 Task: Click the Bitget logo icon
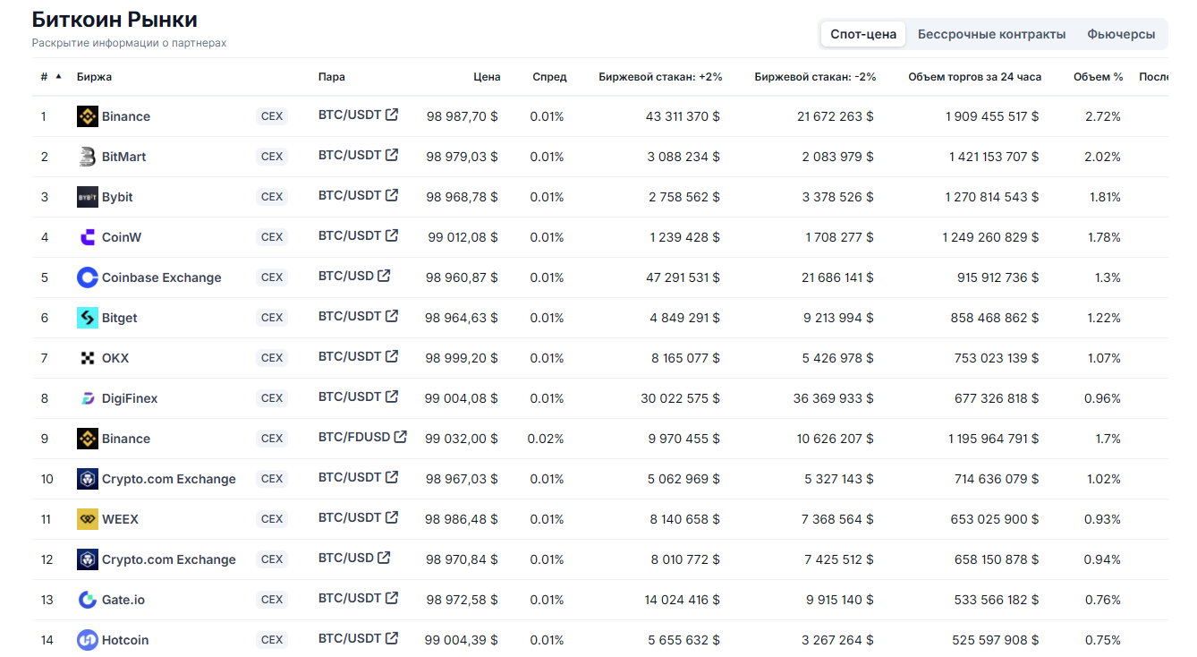point(87,318)
